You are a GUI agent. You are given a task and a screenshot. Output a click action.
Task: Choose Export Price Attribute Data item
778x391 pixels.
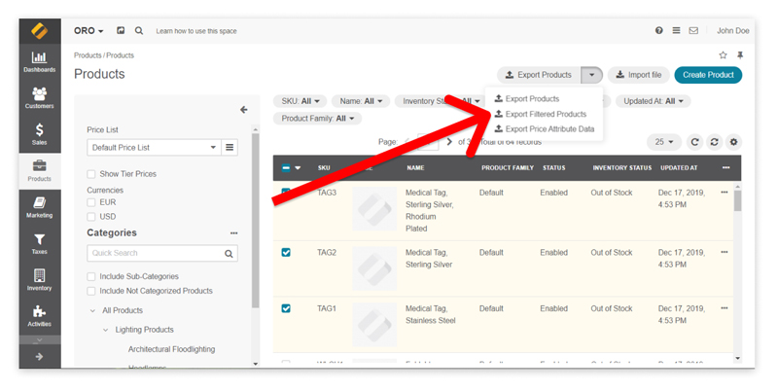click(x=545, y=129)
